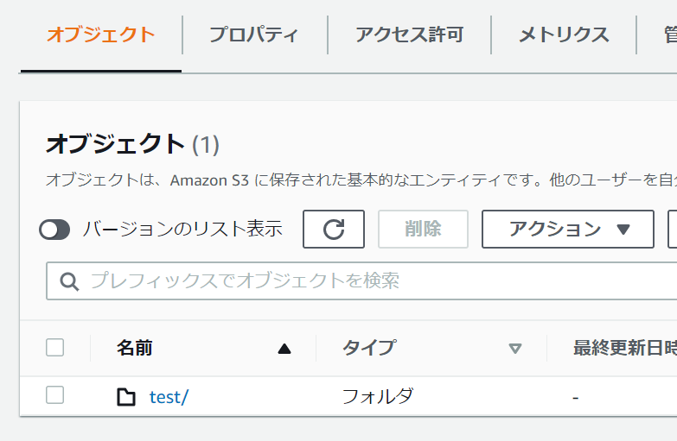Open the test/ folder link

pyautogui.click(x=169, y=397)
